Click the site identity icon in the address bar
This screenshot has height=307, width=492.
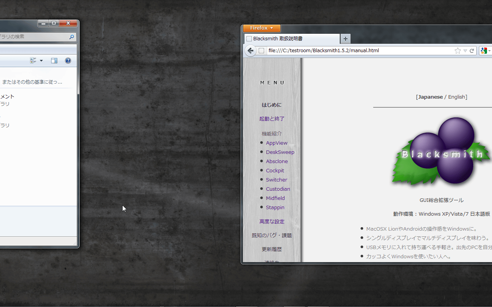tap(261, 51)
